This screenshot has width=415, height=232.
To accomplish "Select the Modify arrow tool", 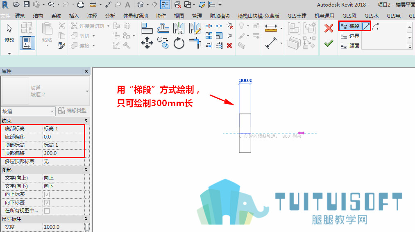I will point(9,28).
